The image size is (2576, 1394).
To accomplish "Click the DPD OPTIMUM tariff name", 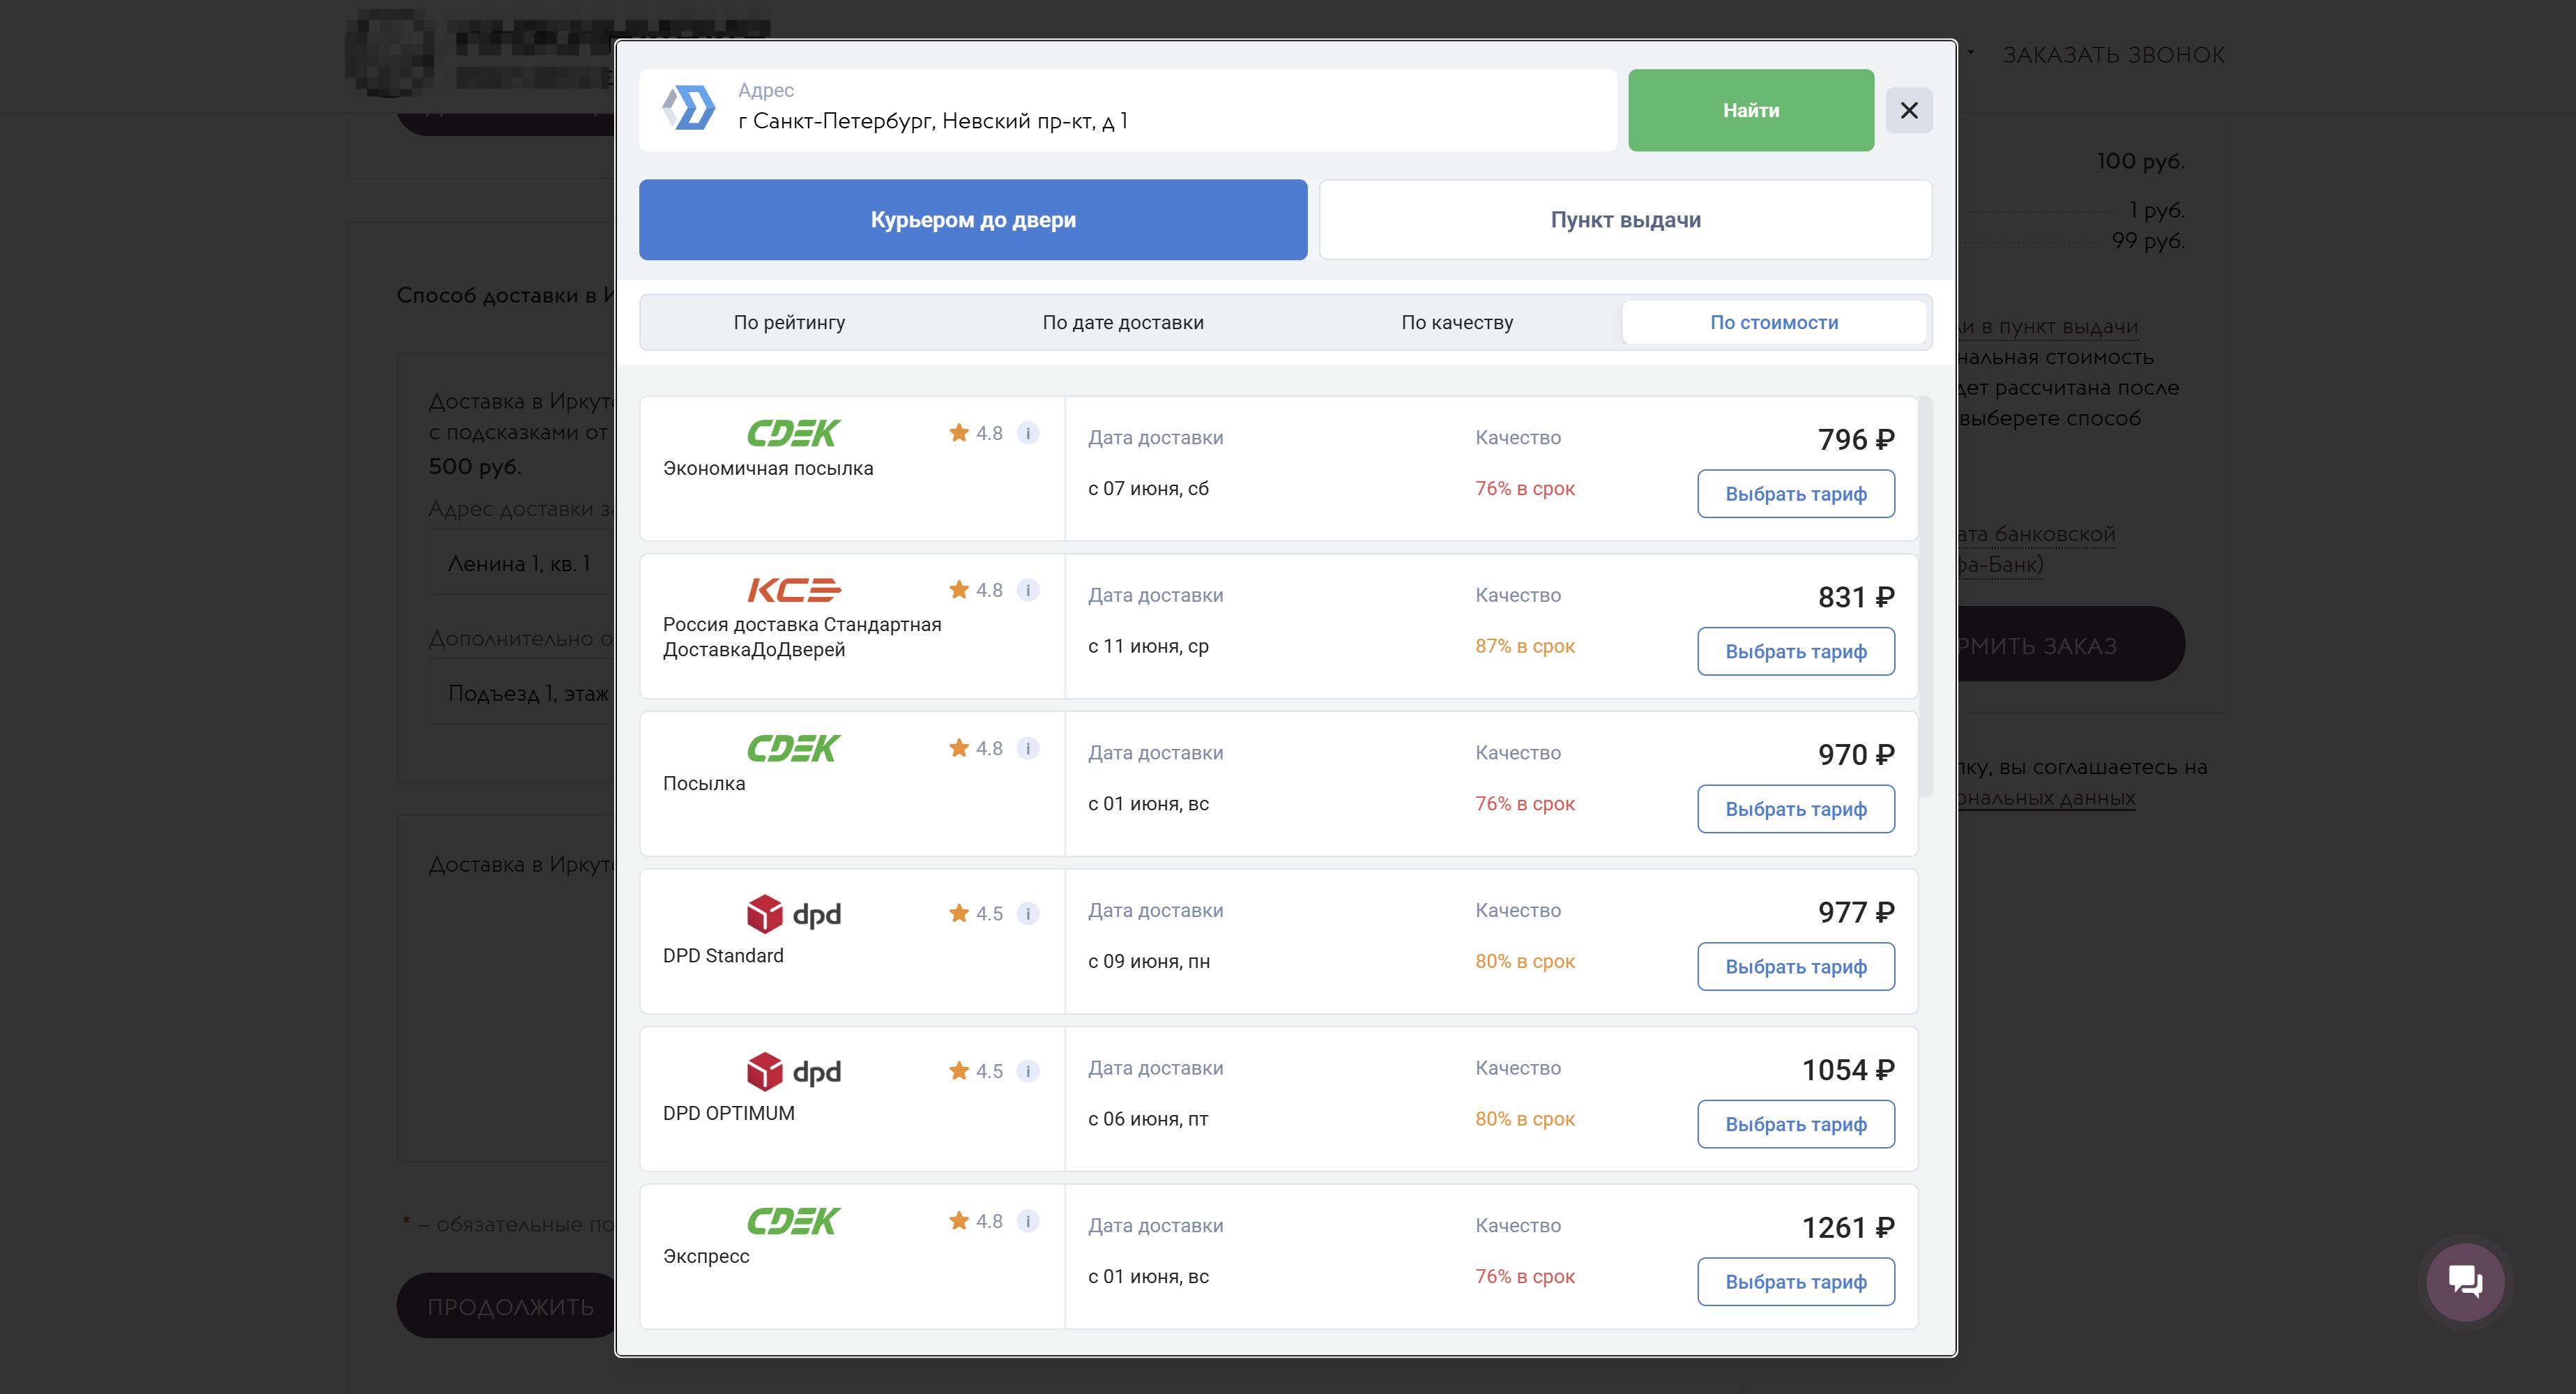I will tap(729, 1113).
